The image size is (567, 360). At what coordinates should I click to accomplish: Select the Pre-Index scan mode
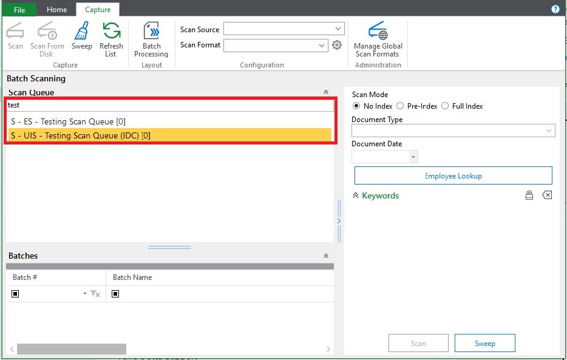coord(400,106)
